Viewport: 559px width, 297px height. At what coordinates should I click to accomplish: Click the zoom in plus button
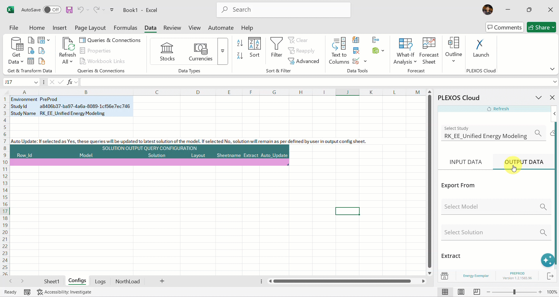pyautogui.click(x=540, y=292)
